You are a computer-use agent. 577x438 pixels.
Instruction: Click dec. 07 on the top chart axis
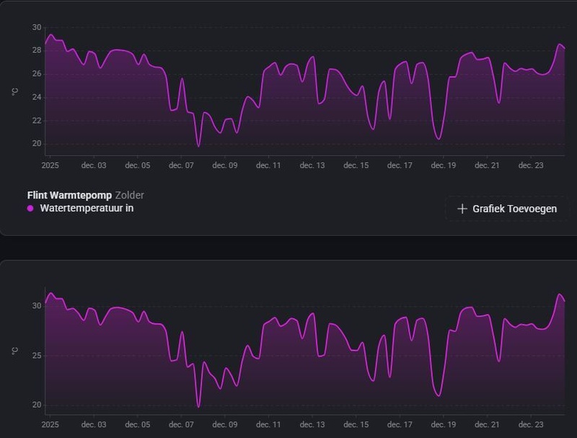182,165
